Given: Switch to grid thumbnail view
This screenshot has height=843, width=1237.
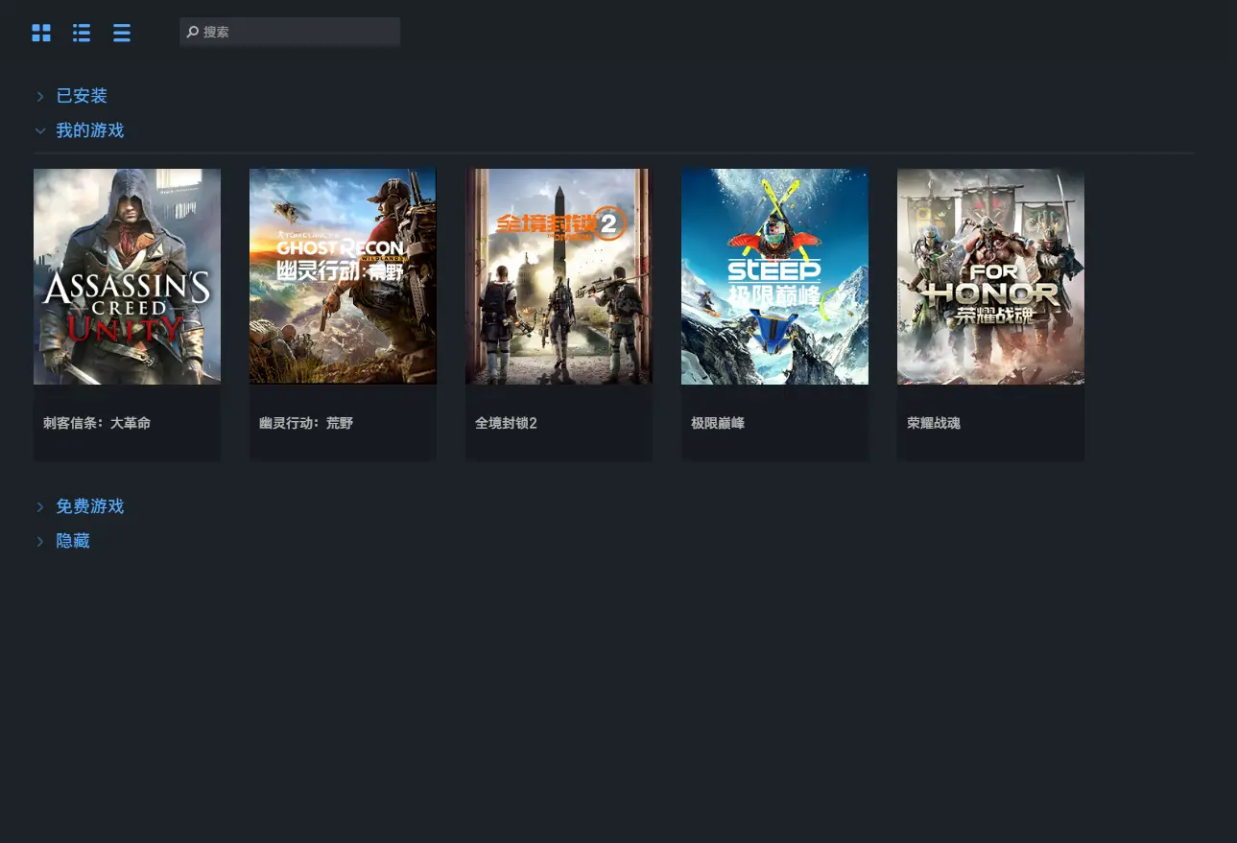Looking at the screenshot, I should [x=41, y=34].
